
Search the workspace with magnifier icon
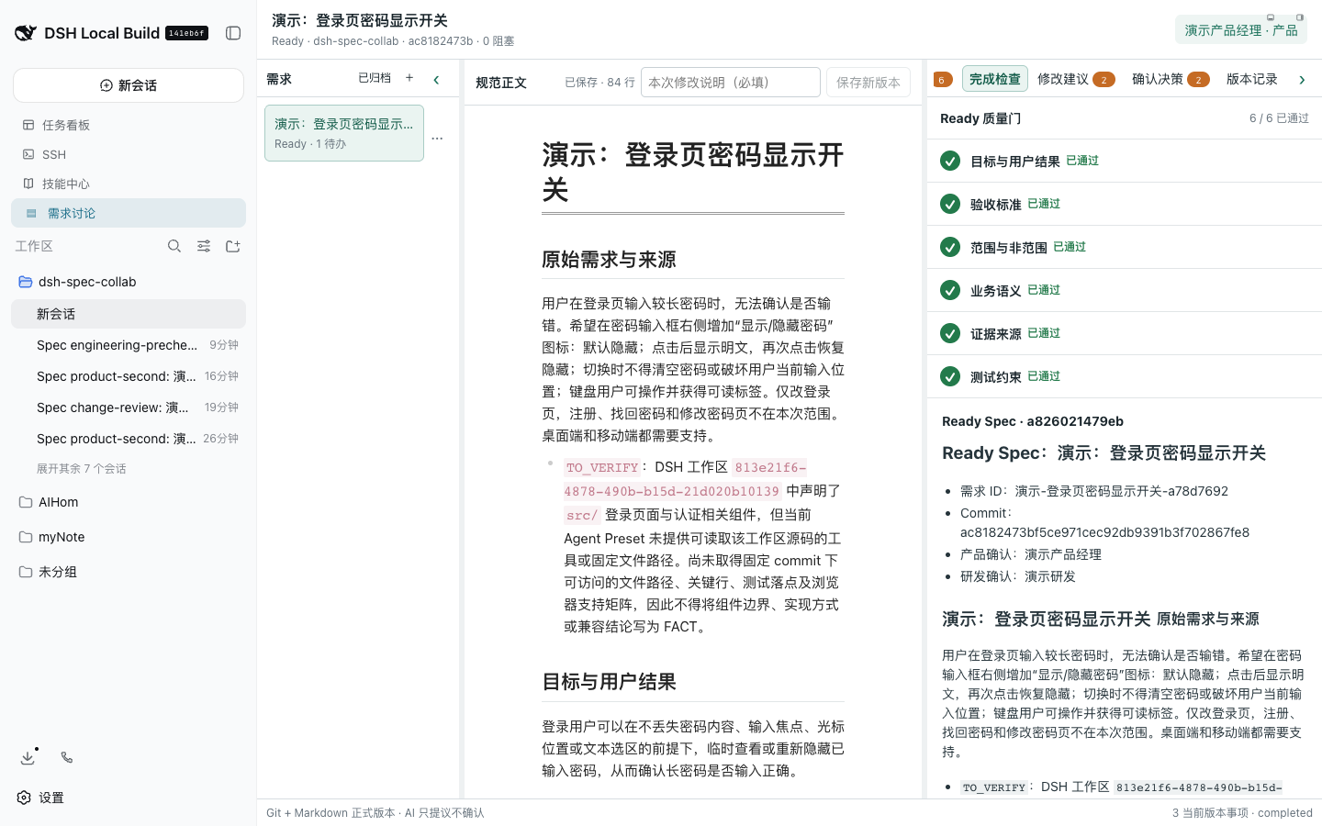[x=174, y=246]
